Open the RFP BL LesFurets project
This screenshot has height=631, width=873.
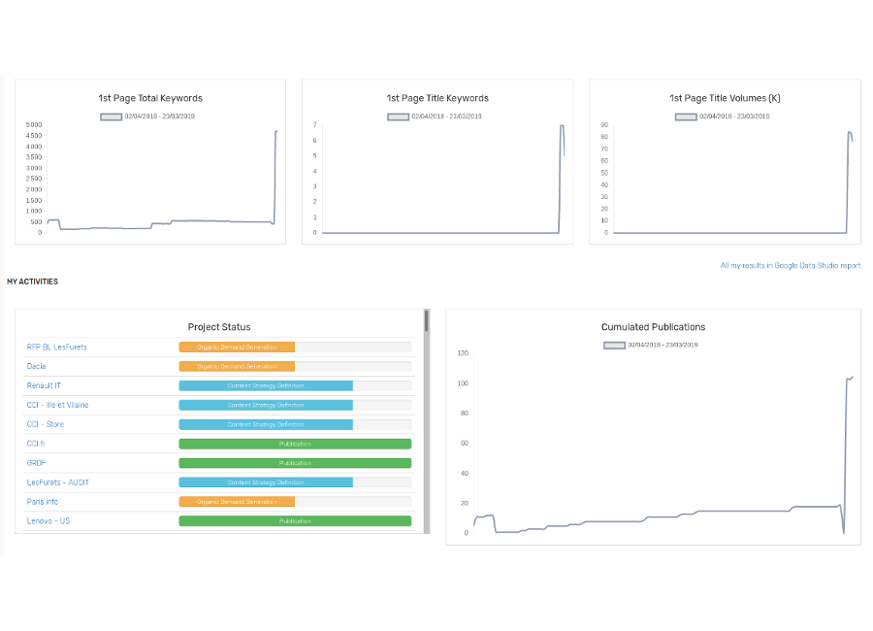(x=57, y=347)
